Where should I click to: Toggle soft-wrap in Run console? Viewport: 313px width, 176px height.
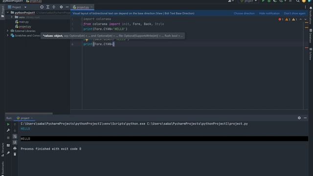15,136
